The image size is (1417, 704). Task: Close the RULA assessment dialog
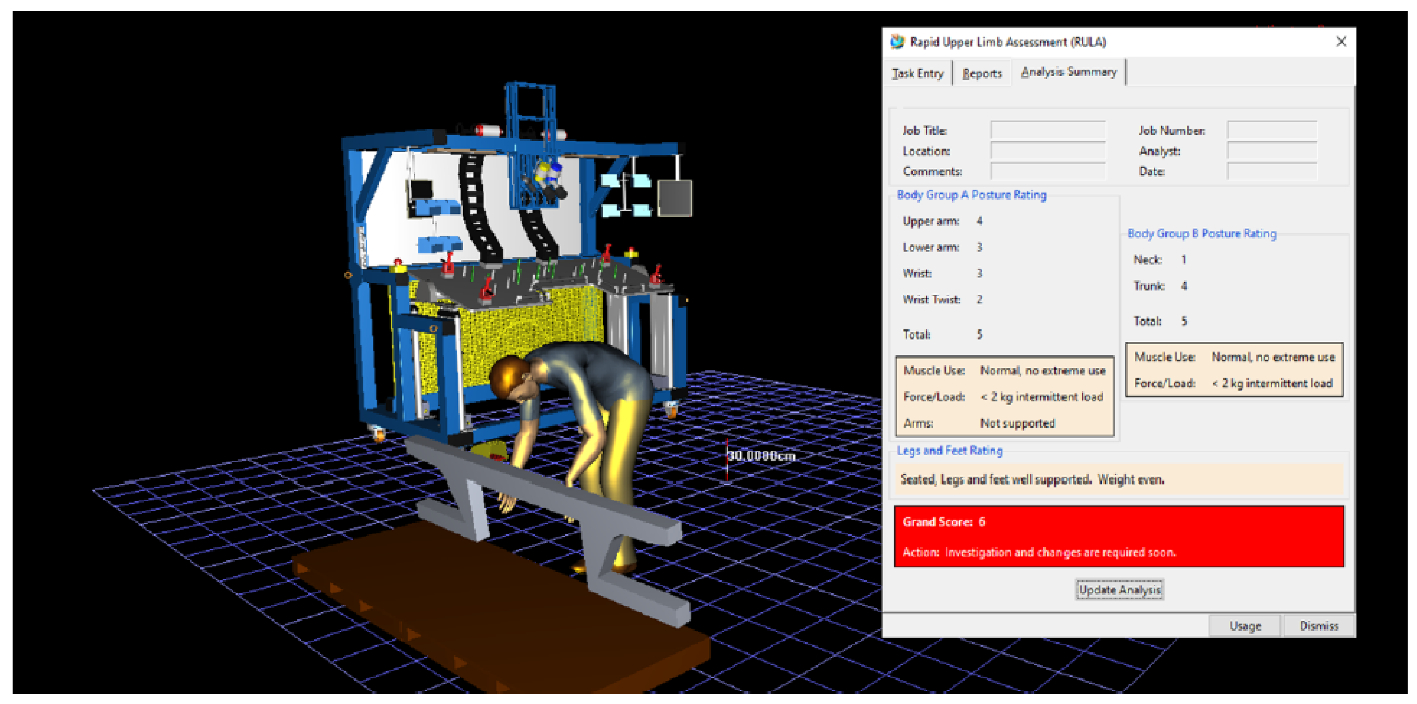pyautogui.click(x=1341, y=42)
